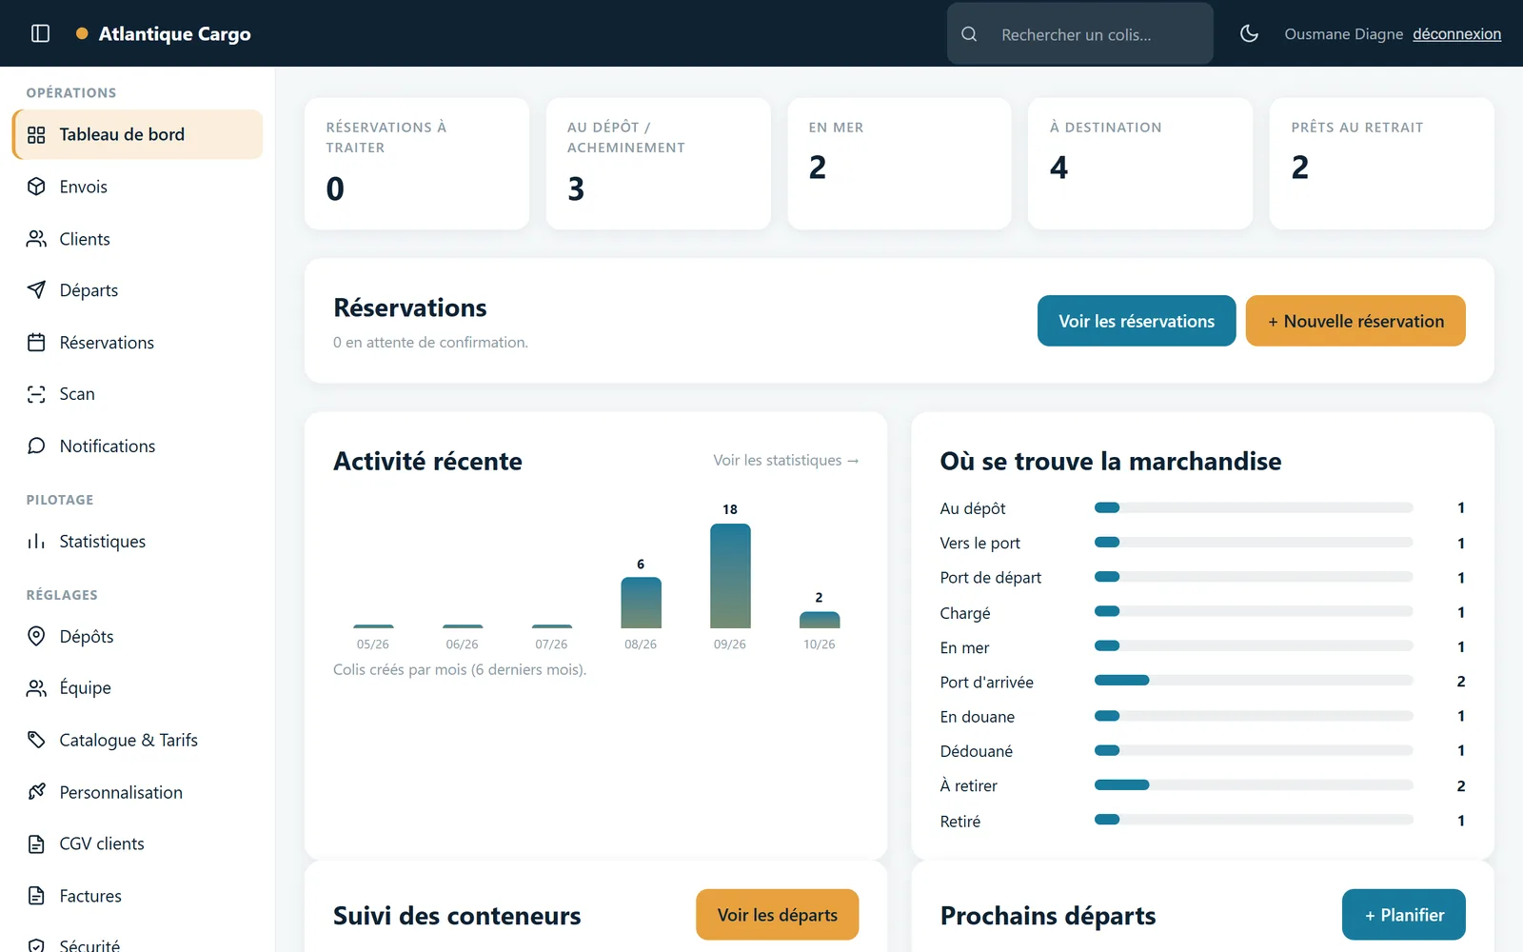
Task: Open Statistiques via the bar chart icon
Action: 36,542
